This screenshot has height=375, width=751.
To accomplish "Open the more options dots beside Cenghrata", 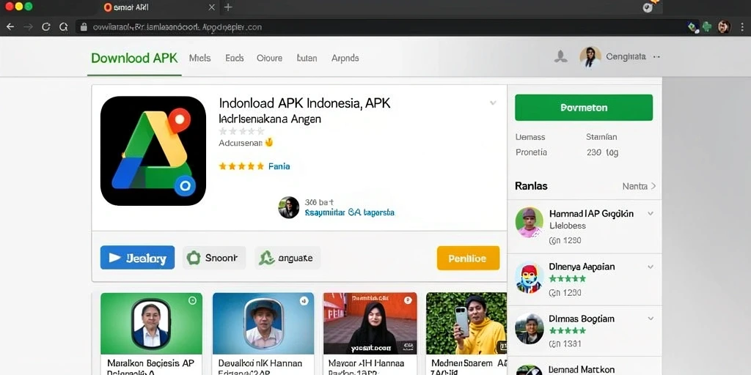I will 656,57.
